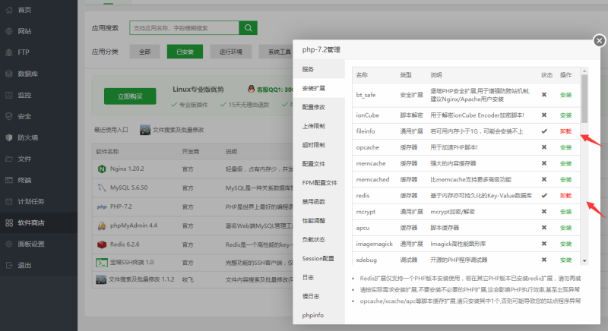Open the 配置文件 tab
This screenshot has height=331, width=608.
coord(318,164)
